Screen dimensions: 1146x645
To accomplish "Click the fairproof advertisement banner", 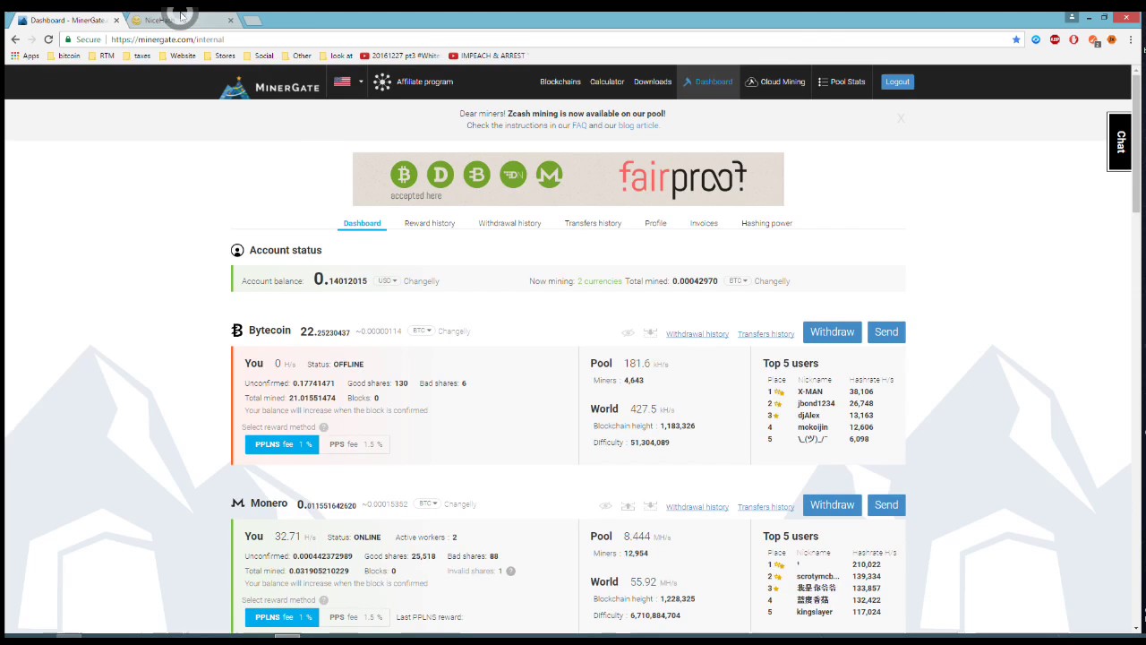I will point(568,179).
